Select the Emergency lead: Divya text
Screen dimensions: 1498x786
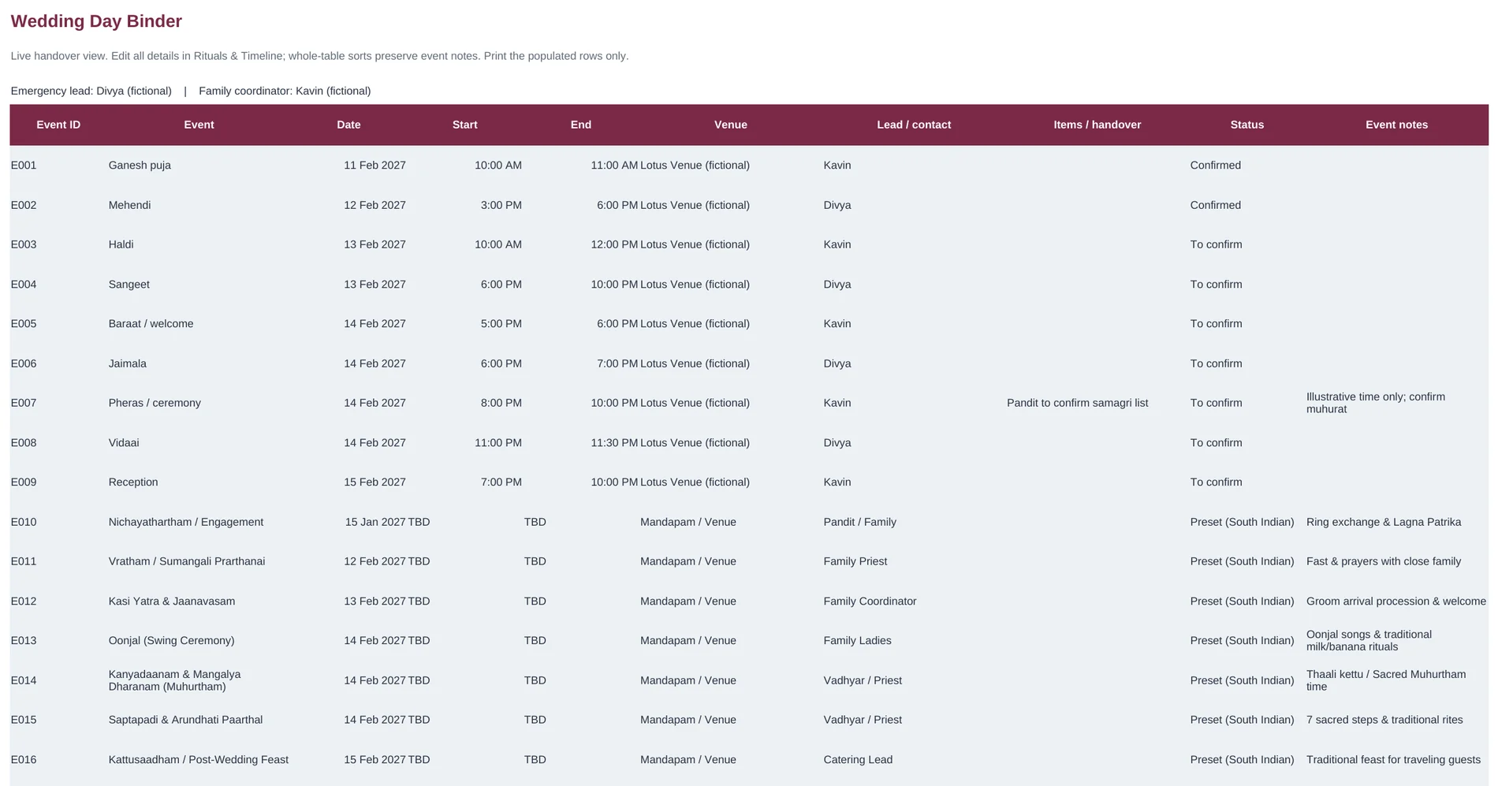coord(91,91)
